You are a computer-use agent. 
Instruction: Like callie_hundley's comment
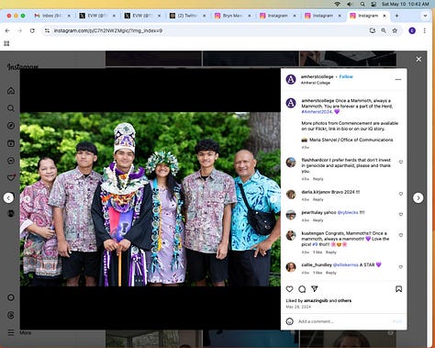click(401, 267)
